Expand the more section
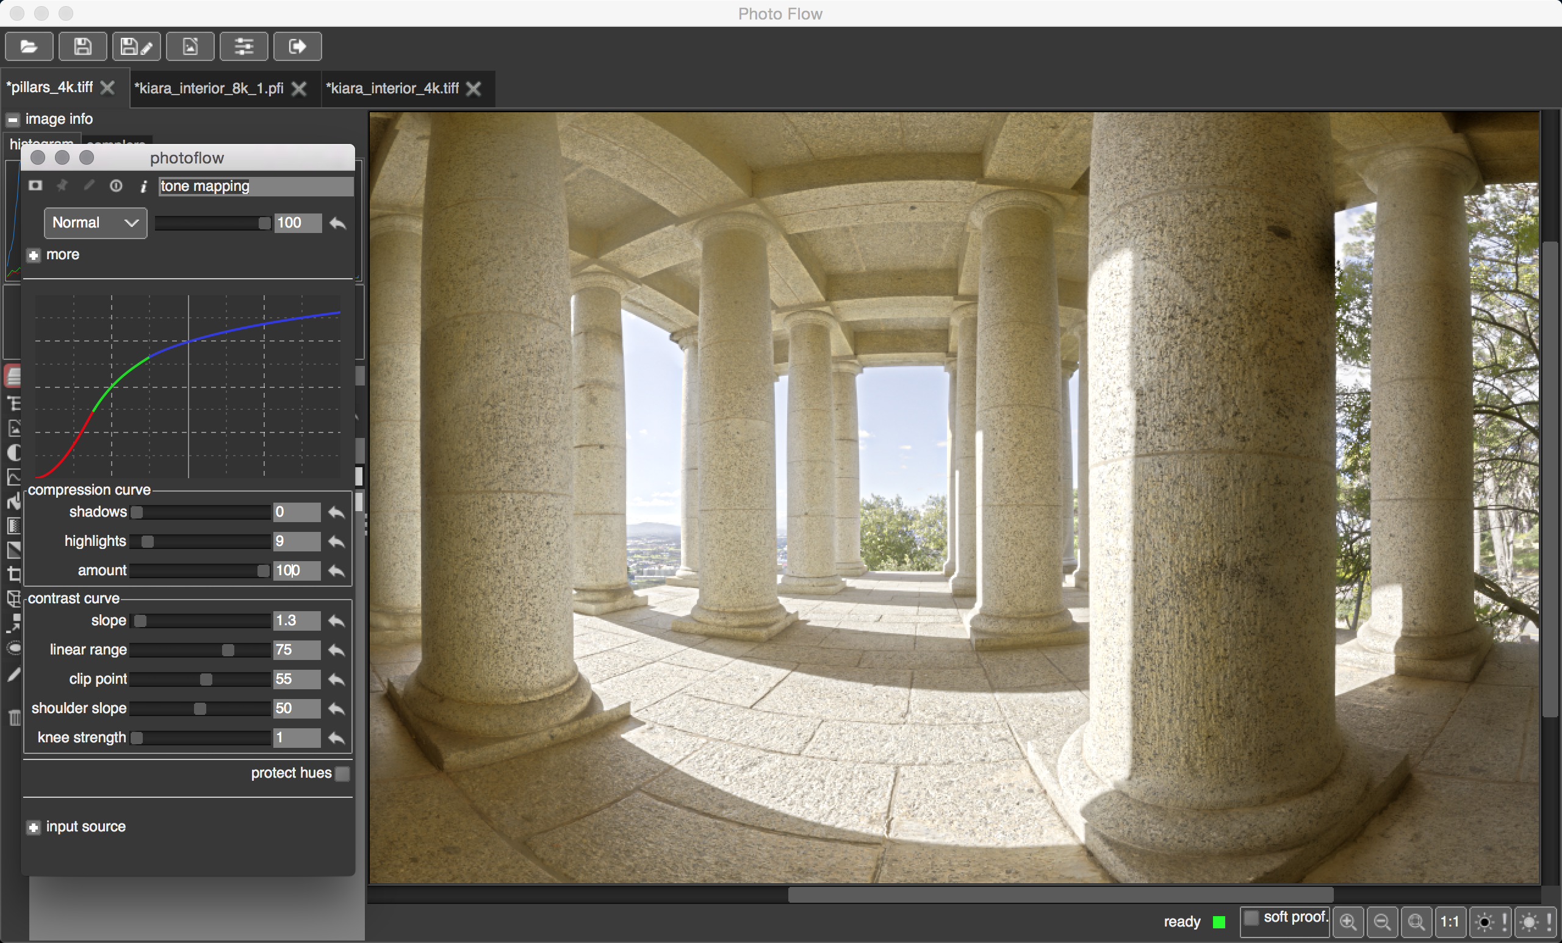1562x943 pixels. click(x=34, y=255)
